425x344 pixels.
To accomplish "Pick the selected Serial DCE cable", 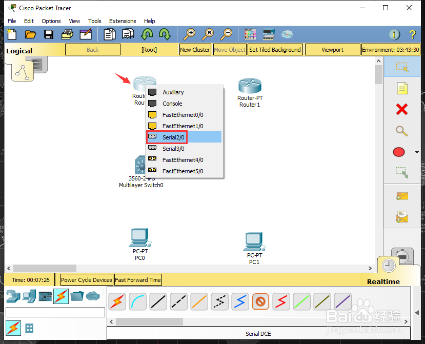I will (x=260, y=301).
